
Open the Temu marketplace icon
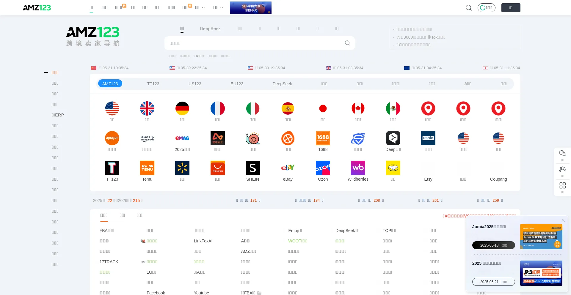147,168
